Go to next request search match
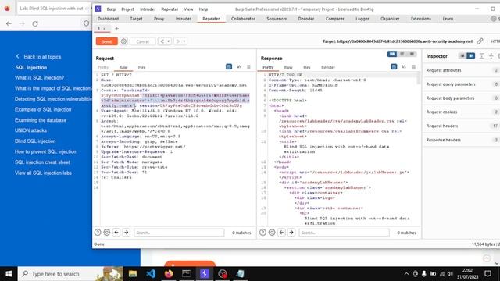Image resolution: width=500 pixels, height=281 pixels. (127, 233)
